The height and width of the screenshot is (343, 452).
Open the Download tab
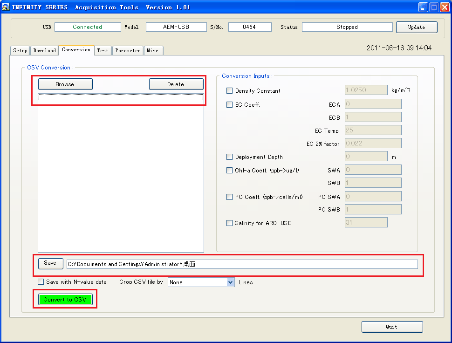pyautogui.click(x=45, y=50)
